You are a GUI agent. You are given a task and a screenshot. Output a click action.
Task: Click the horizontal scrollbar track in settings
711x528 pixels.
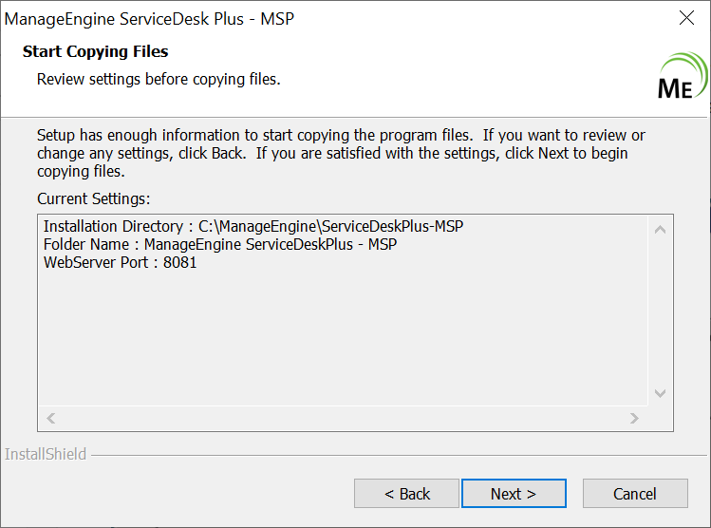(342, 418)
